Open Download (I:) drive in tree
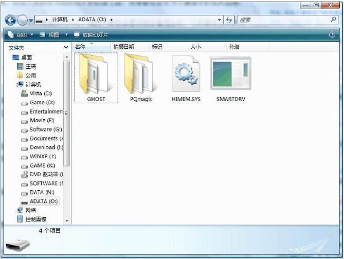This screenshot has width=344, height=259. pos(46,147)
